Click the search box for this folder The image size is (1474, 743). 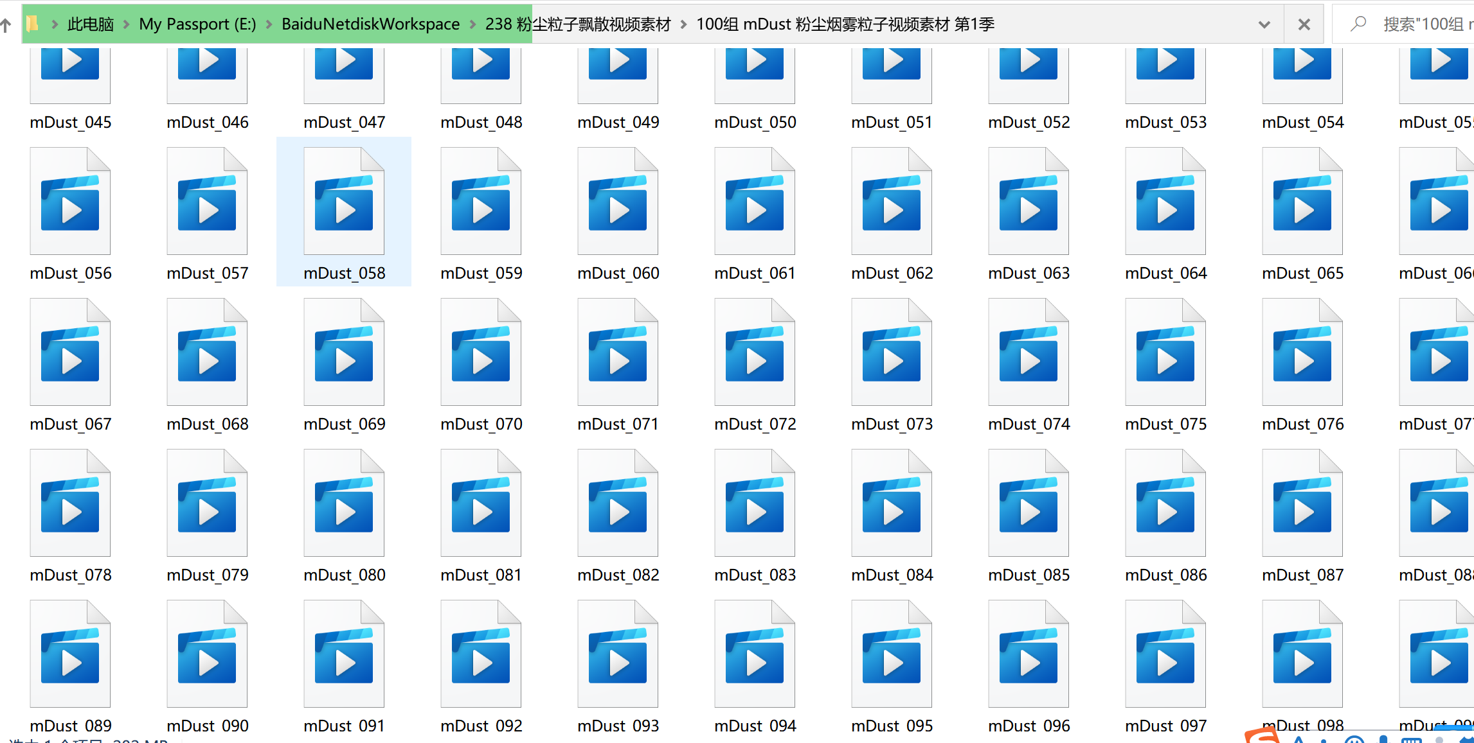(x=1403, y=24)
